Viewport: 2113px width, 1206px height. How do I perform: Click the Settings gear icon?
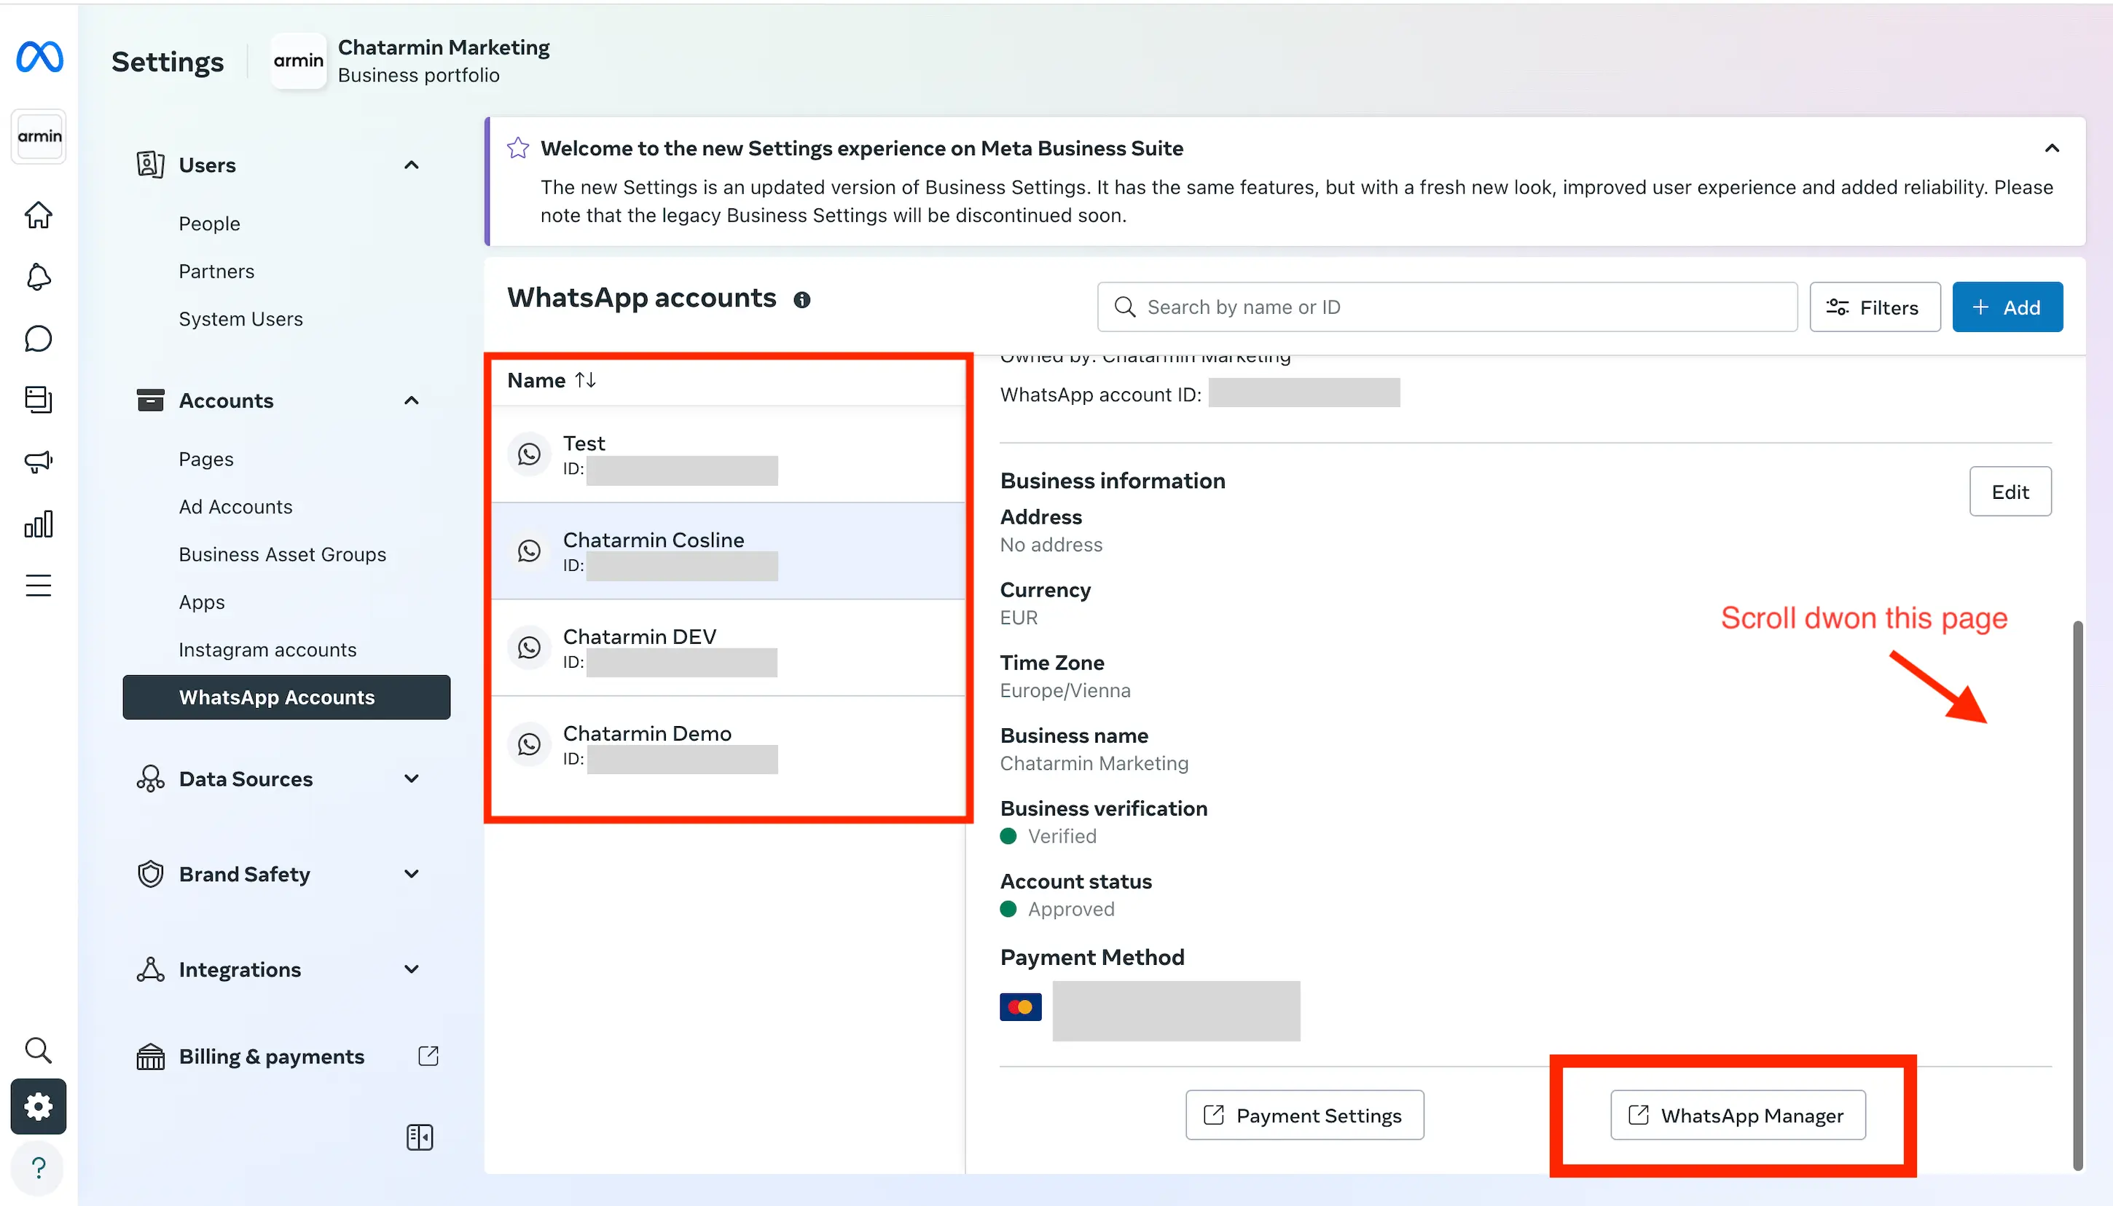(38, 1107)
